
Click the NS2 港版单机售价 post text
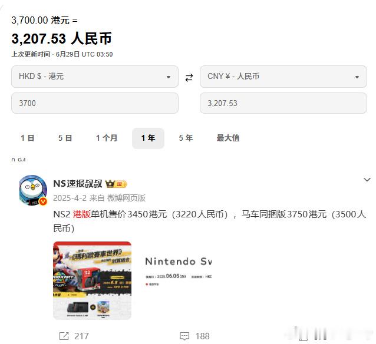coord(209,221)
